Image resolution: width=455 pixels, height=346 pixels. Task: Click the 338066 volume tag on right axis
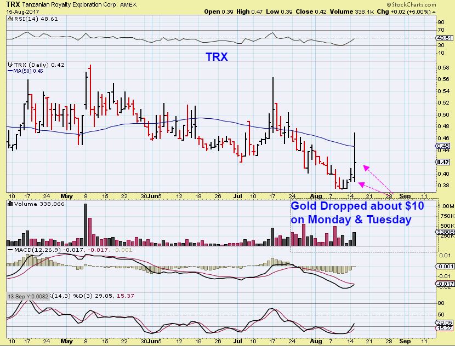(446, 232)
